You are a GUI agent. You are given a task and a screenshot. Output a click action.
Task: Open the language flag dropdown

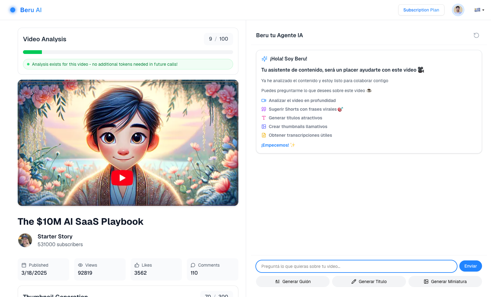479,10
